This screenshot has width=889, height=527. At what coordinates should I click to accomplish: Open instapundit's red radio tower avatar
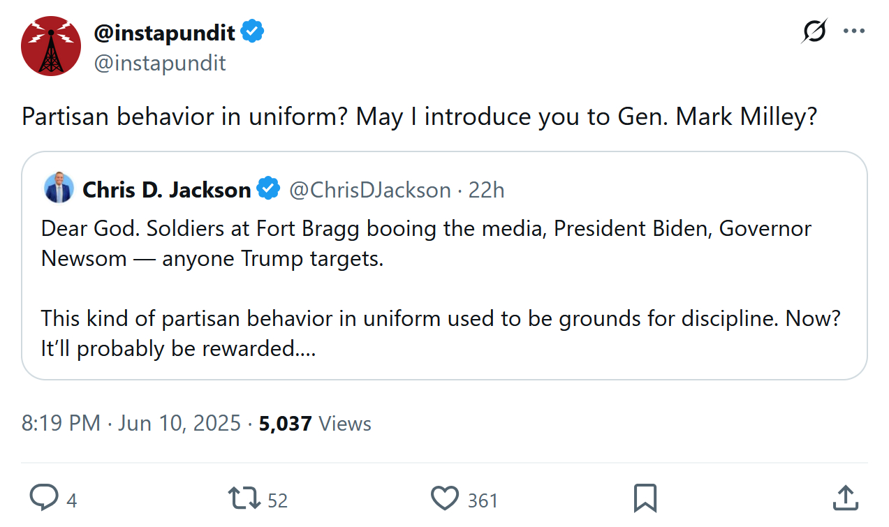tap(52, 46)
